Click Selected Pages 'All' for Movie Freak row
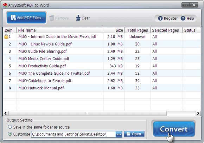204x143 pixels. (154, 37)
